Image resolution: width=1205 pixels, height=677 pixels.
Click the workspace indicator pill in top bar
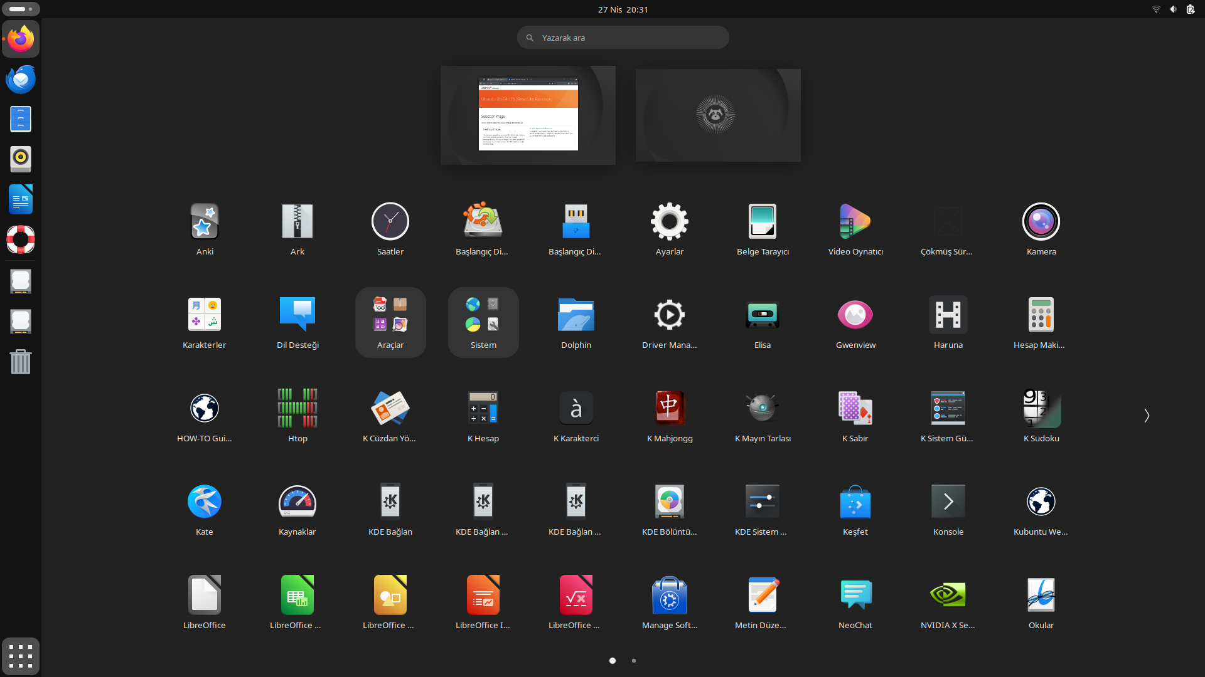(x=21, y=9)
